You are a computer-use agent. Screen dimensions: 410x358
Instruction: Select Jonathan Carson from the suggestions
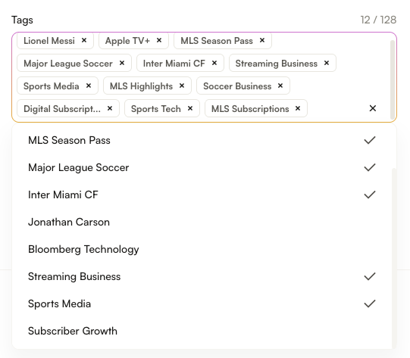[202, 223]
